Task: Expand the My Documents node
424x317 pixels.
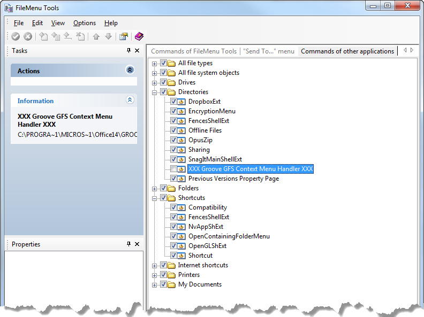Action: [x=154, y=285]
